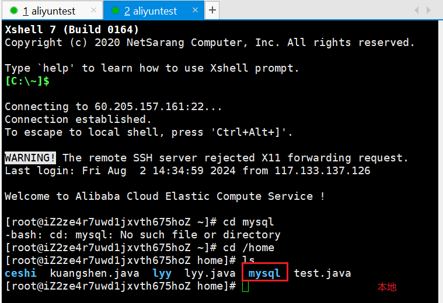The width and height of the screenshot is (443, 303).
Task: Click the highlighted WARNING! label
Action: click(x=30, y=158)
